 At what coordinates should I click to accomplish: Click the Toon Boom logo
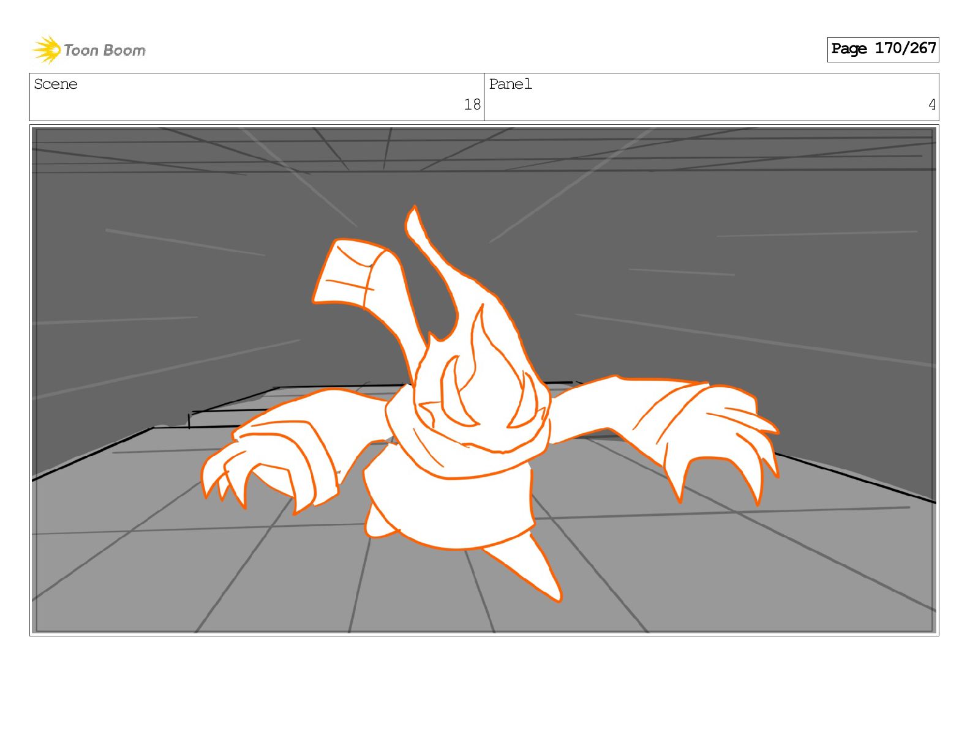point(89,50)
